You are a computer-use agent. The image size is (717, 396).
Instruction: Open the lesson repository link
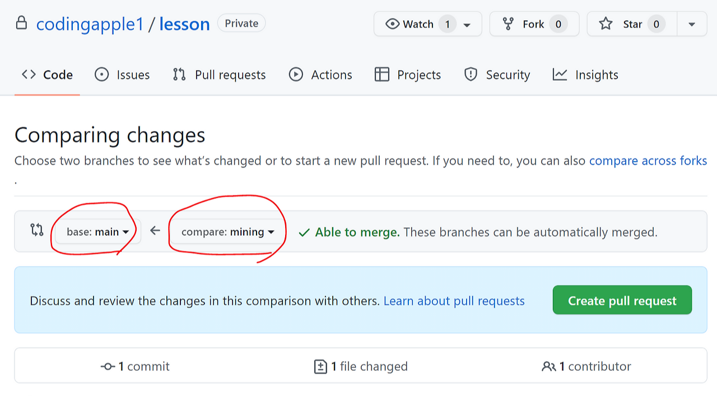[x=184, y=24]
